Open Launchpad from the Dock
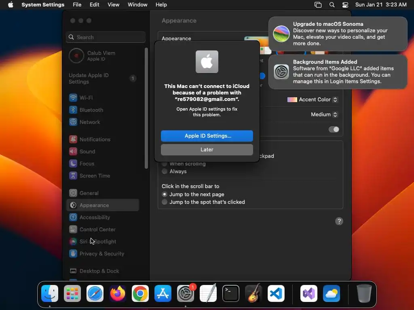414x310 pixels. coord(72,293)
